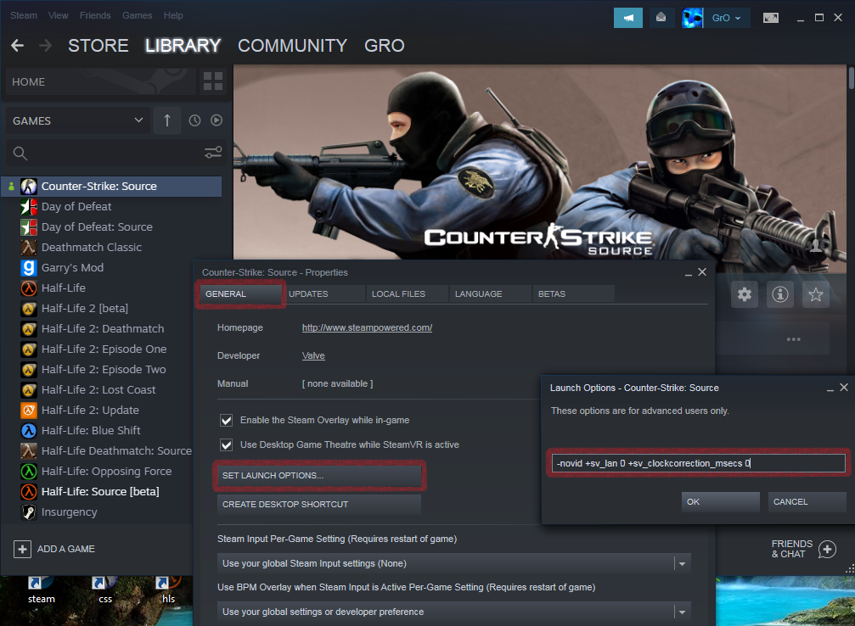Screen dimensions: 855x626
Task: Open the GRO profile section
Action: coord(385,46)
